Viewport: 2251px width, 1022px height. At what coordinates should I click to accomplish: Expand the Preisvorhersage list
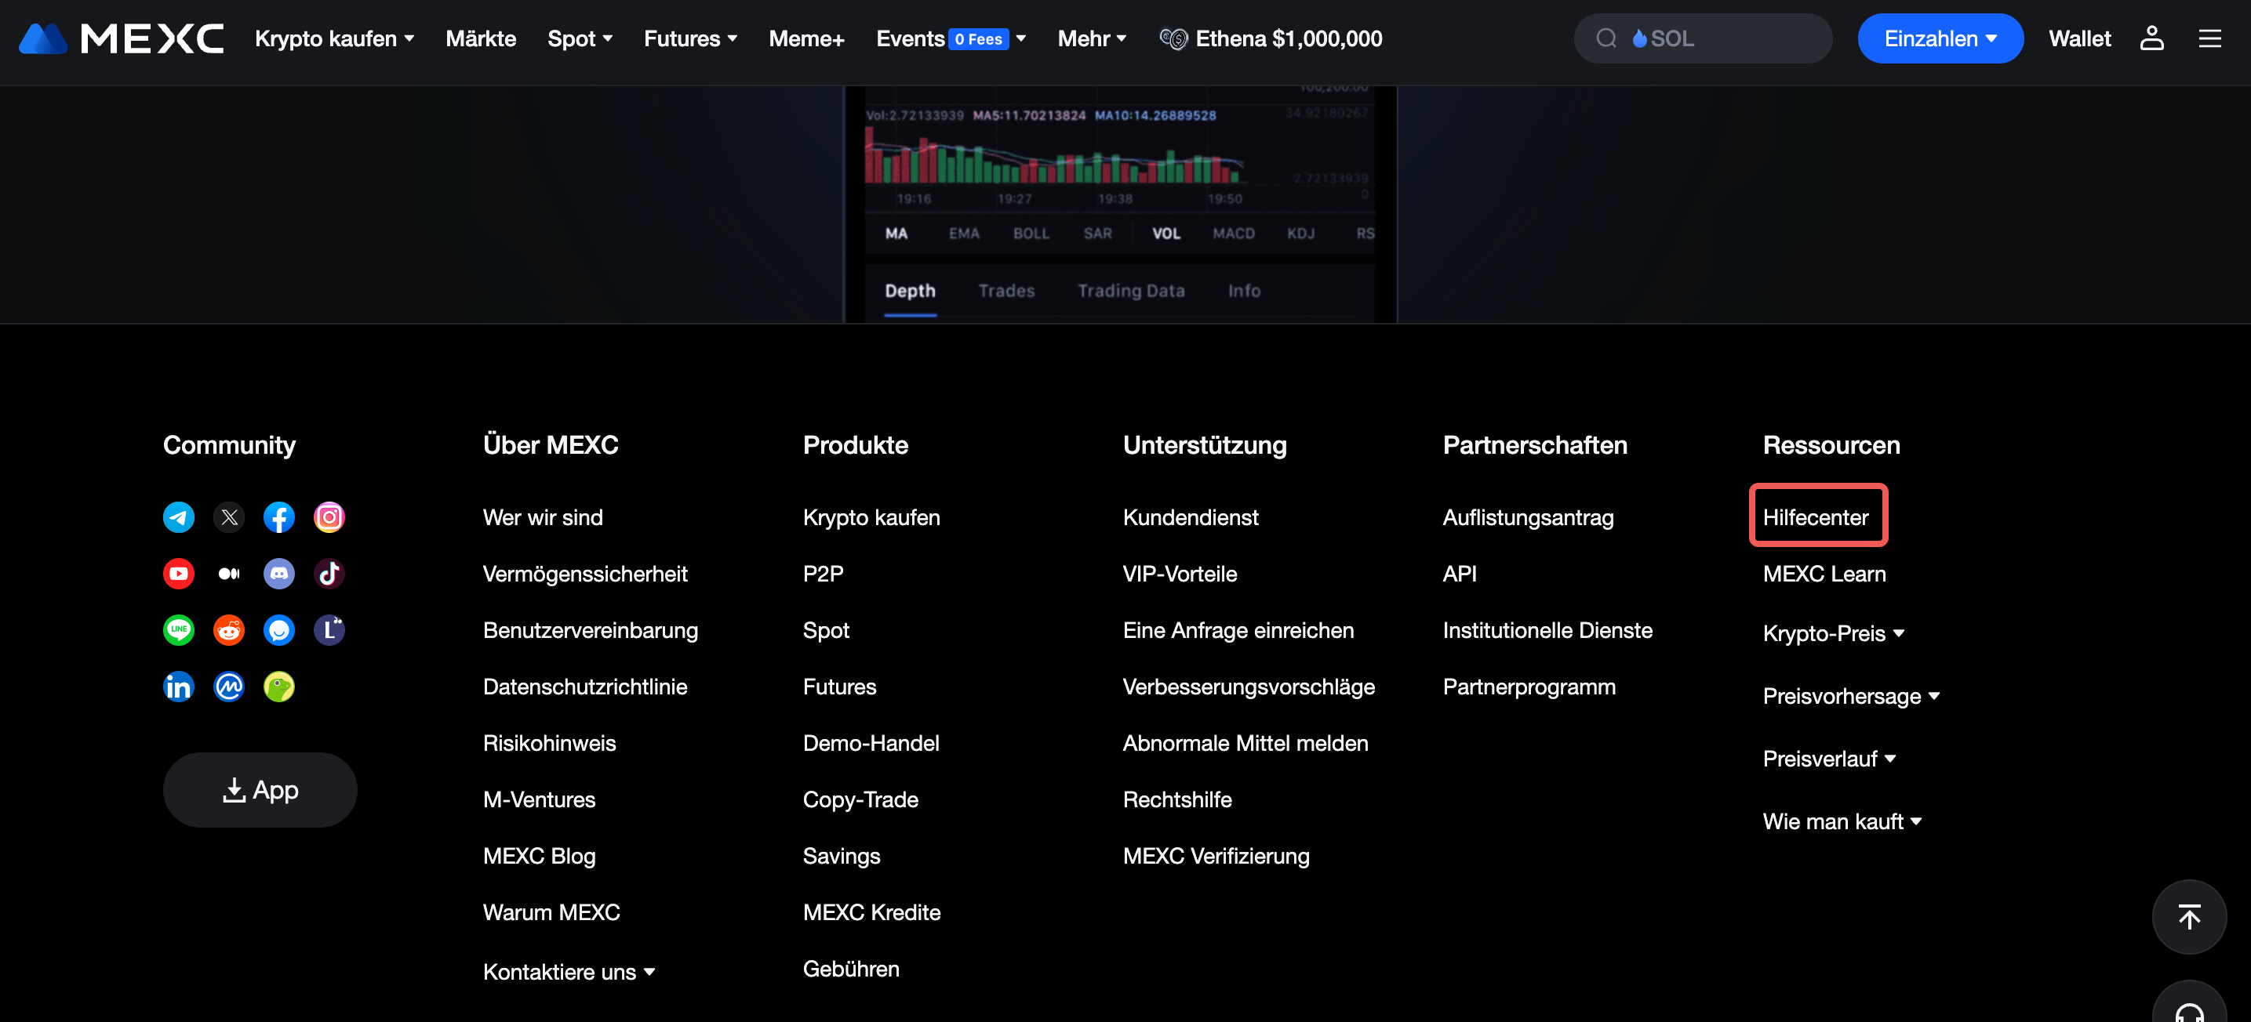point(1851,696)
